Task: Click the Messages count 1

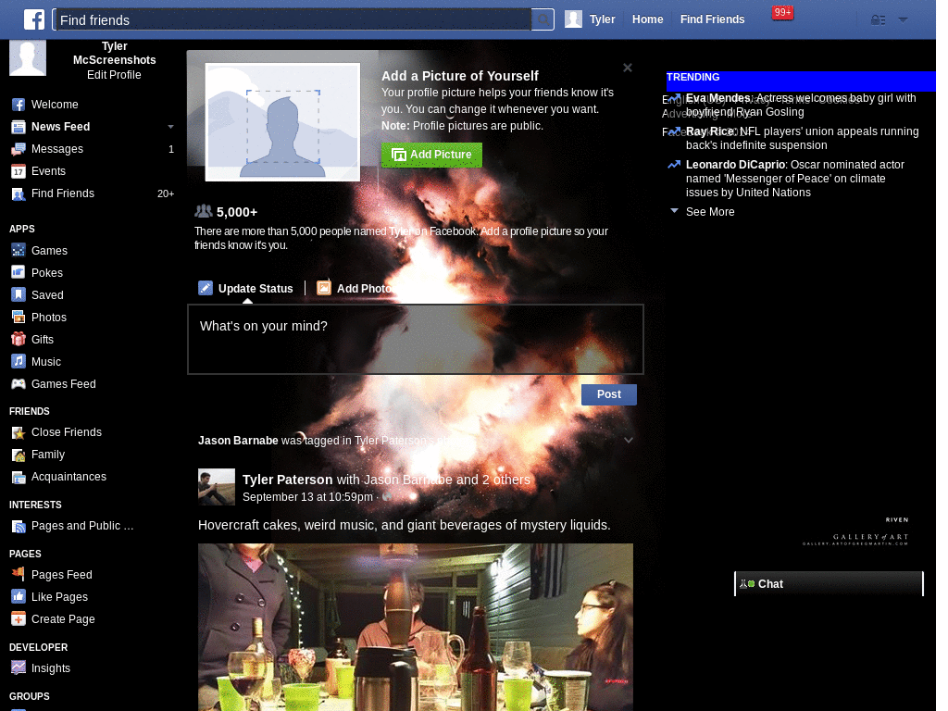Action: coord(171,149)
